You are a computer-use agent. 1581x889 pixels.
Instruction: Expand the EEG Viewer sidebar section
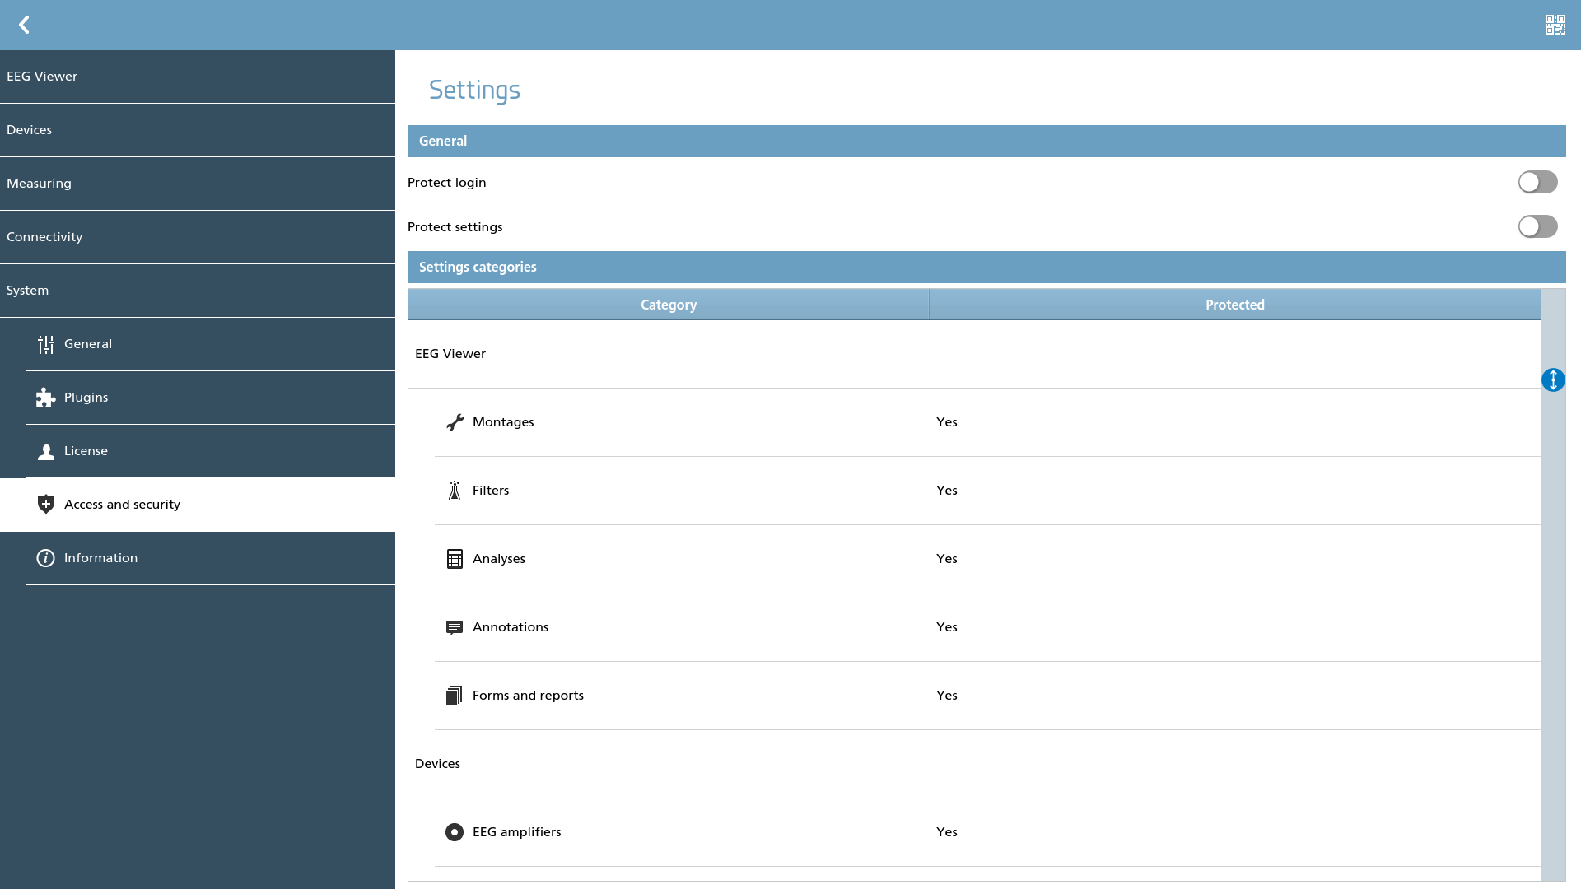198,77
